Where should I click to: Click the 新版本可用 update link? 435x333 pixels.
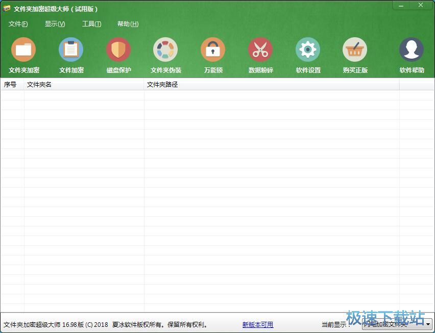[x=258, y=324]
